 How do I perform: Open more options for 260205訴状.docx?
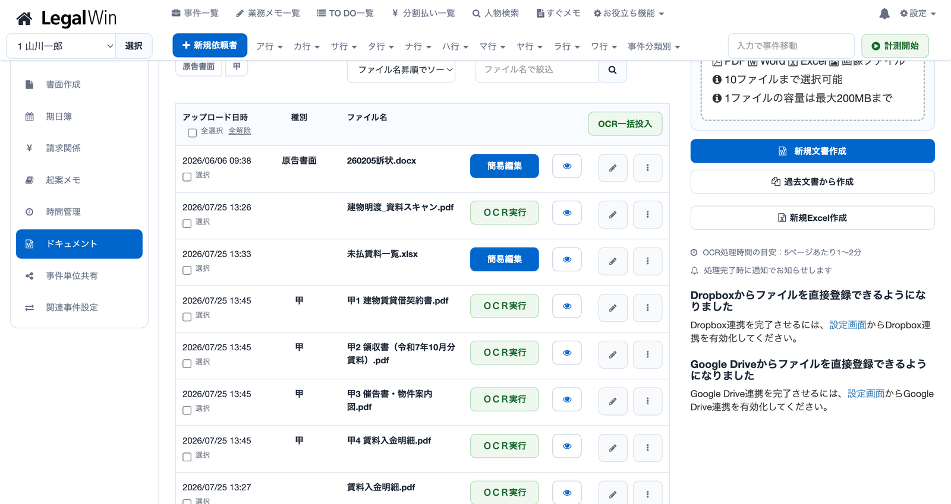[648, 168]
